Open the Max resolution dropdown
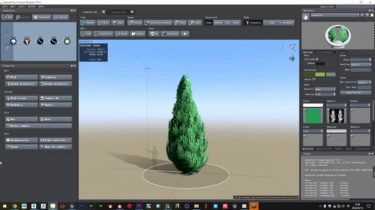 (364, 82)
